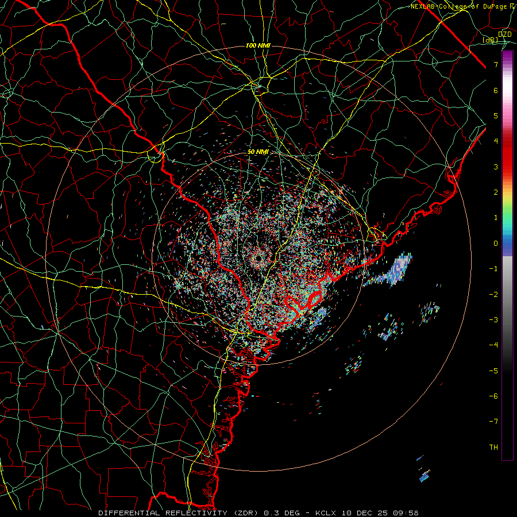Select the "-6" value on color scale
Screen dimensions: 517x517
(493, 396)
